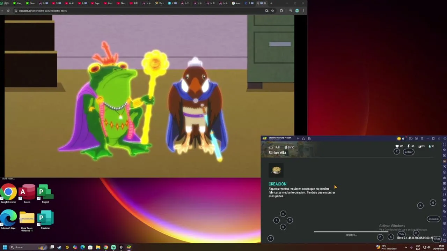The height and width of the screenshot is (251, 447).
Task: Open BlueStacks recent apps icon in title bar
Action: [309, 138]
